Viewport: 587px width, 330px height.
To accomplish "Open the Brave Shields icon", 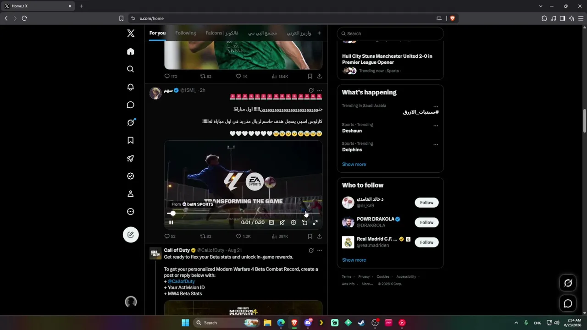I will click(x=452, y=18).
